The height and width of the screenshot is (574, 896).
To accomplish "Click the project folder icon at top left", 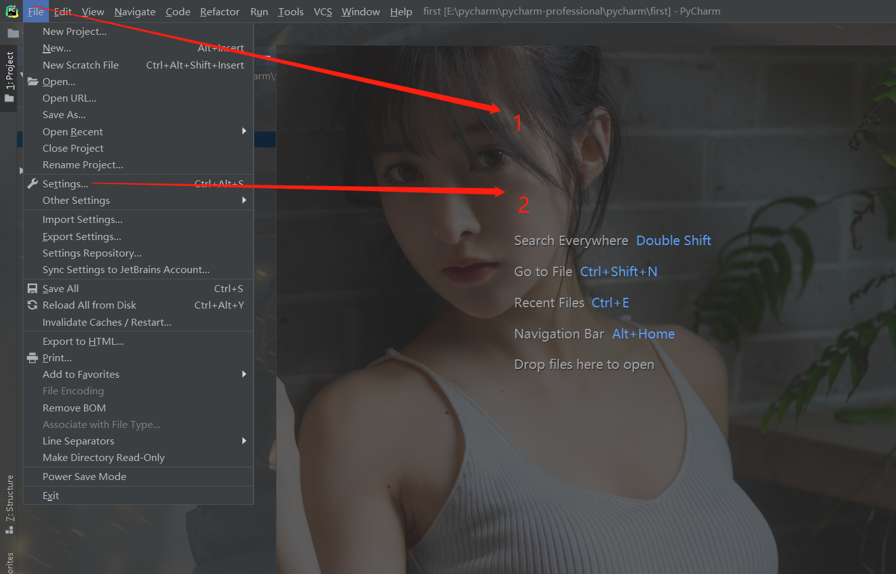I will tap(13, 33).
